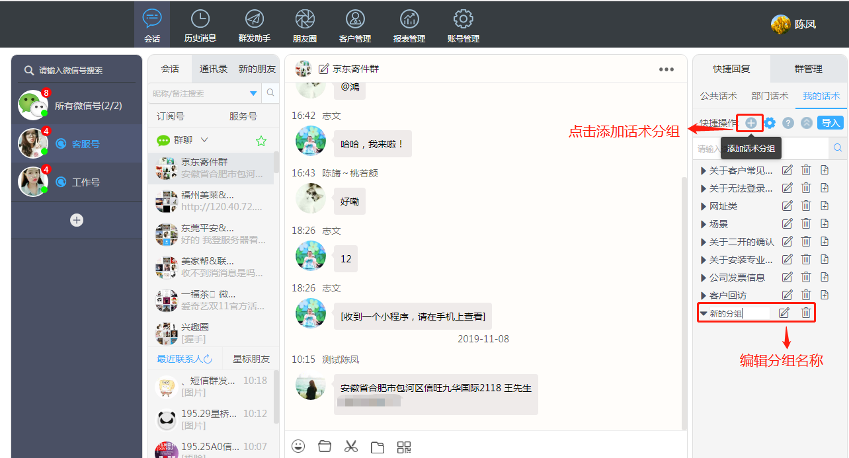Delete the 新的分组 group
The height and width of the screenshot is (458, 849).
806,313
